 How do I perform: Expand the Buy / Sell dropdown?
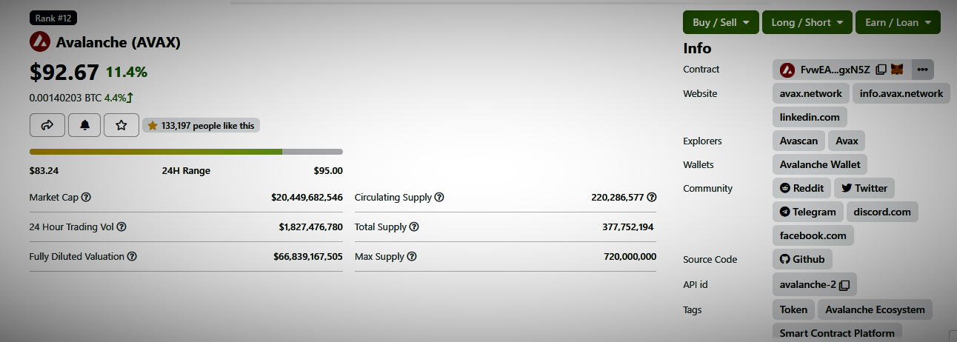click(x=721, y=22)
